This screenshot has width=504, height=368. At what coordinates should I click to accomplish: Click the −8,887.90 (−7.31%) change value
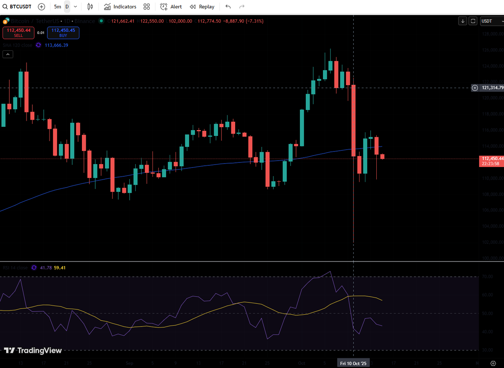coord(243,21)
